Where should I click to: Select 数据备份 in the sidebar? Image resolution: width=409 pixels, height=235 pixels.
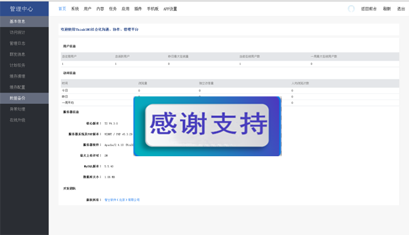coord(25,98)
